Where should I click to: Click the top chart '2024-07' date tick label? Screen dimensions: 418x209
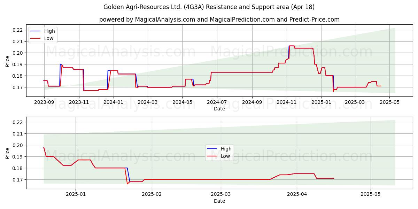coord(217,102)
